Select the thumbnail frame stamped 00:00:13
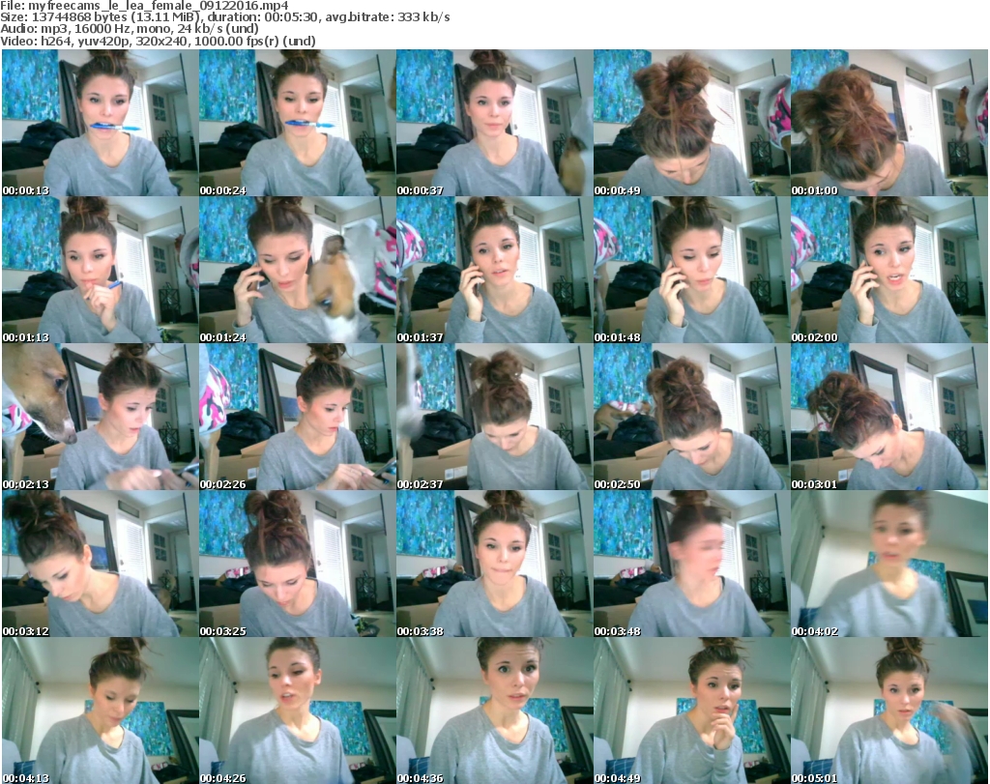The image size is (990, 784). (x=100, y=123)
